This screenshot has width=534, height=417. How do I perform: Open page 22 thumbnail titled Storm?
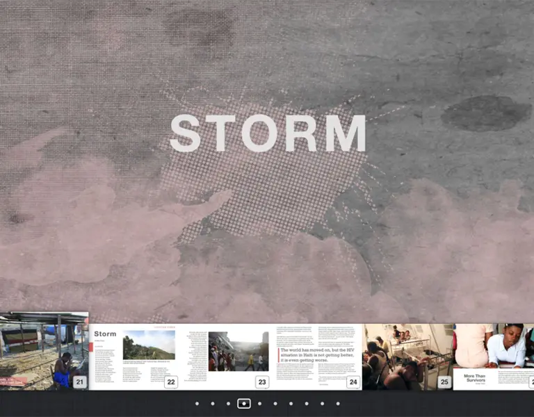pos(134,357)
